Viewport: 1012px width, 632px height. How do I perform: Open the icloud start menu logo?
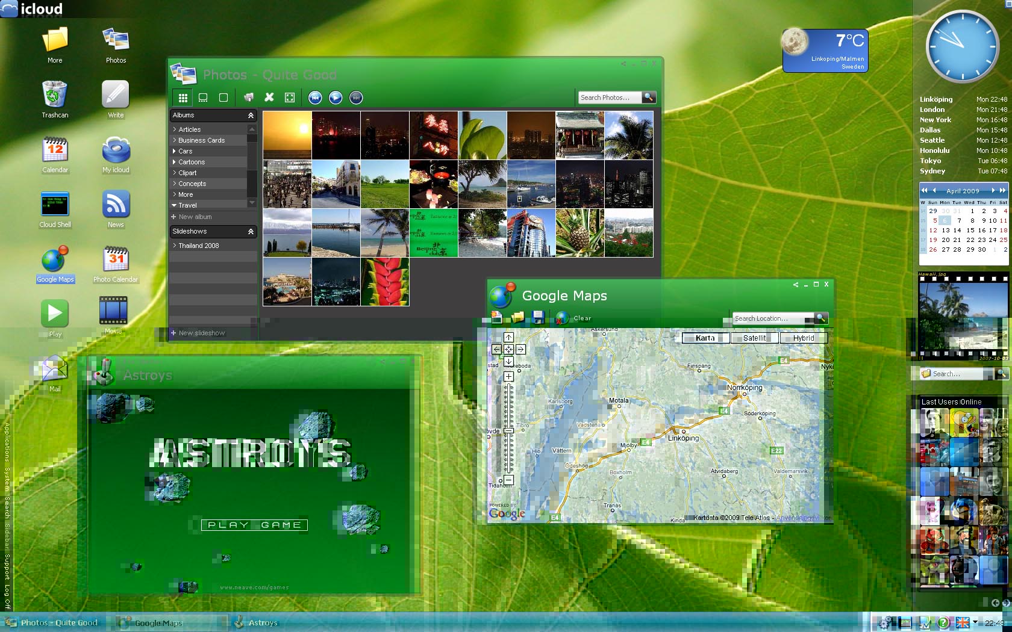31,8
